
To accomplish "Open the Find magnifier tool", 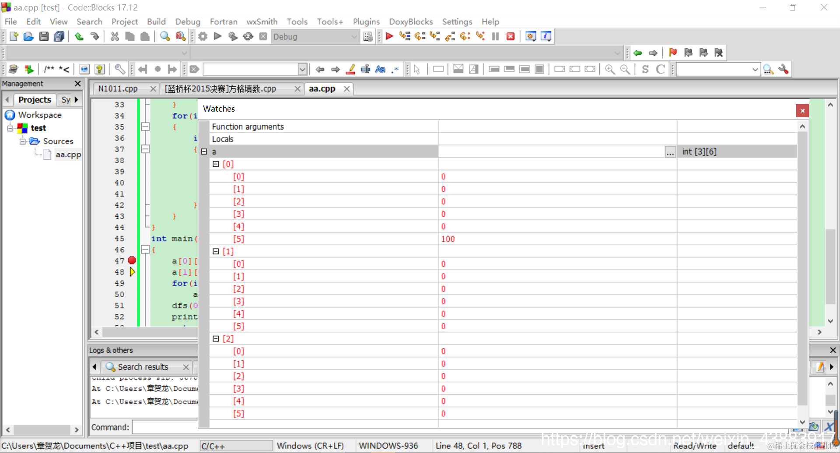I will pyautogui.click(x=165, y=36).
